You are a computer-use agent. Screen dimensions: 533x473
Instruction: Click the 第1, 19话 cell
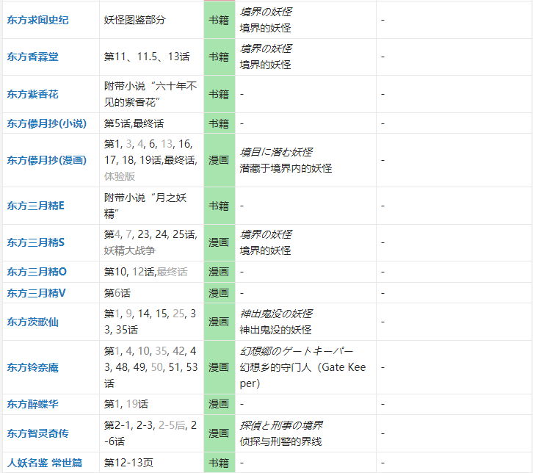[x=152, y=404]
